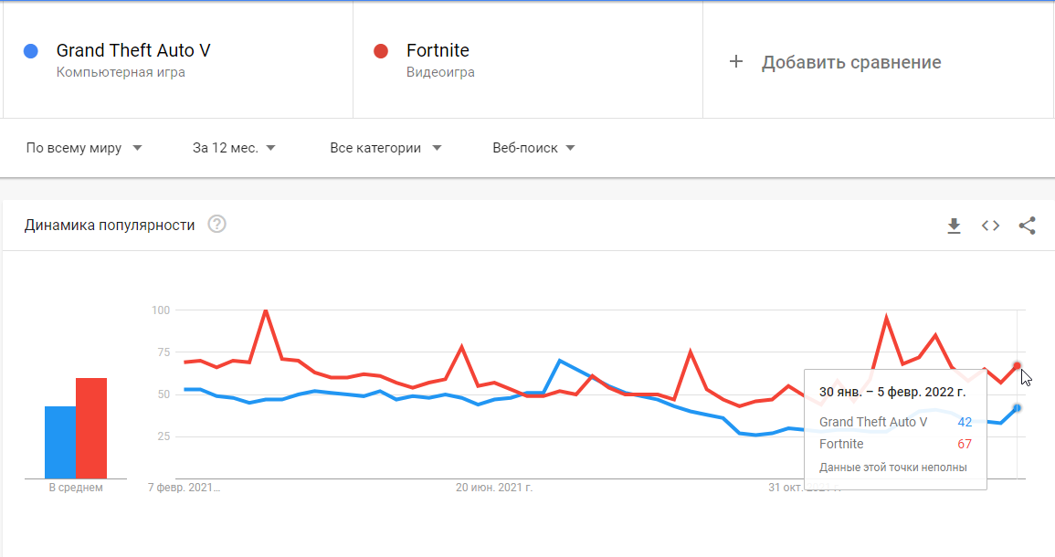Click the share chart icon

coord(1027,226)
